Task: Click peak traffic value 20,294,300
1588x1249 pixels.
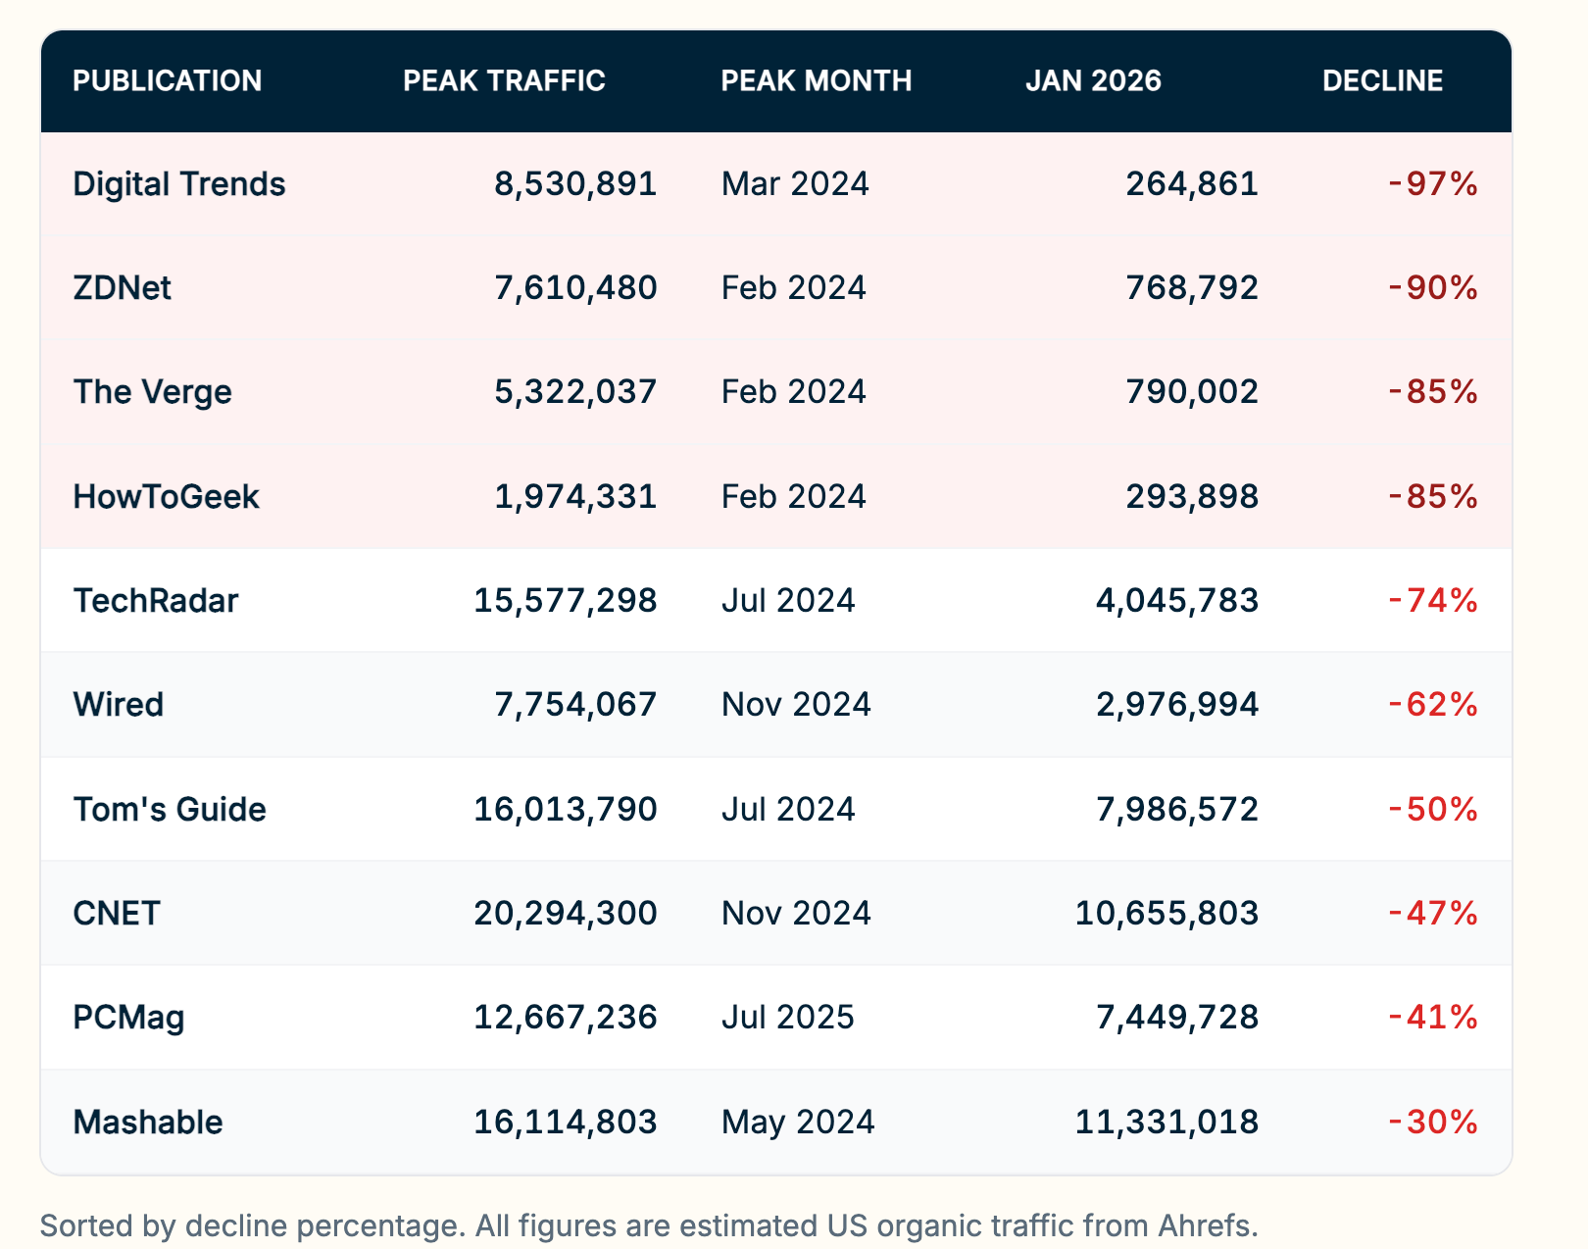Action: pyautogui.click(x=566, y=914)
